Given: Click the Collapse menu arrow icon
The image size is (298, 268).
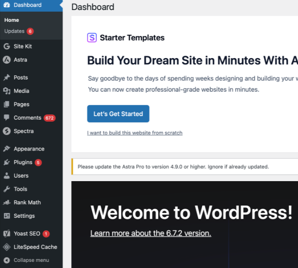Looking at the screenshot, I should pyautogui.click(x=7, y=260).
